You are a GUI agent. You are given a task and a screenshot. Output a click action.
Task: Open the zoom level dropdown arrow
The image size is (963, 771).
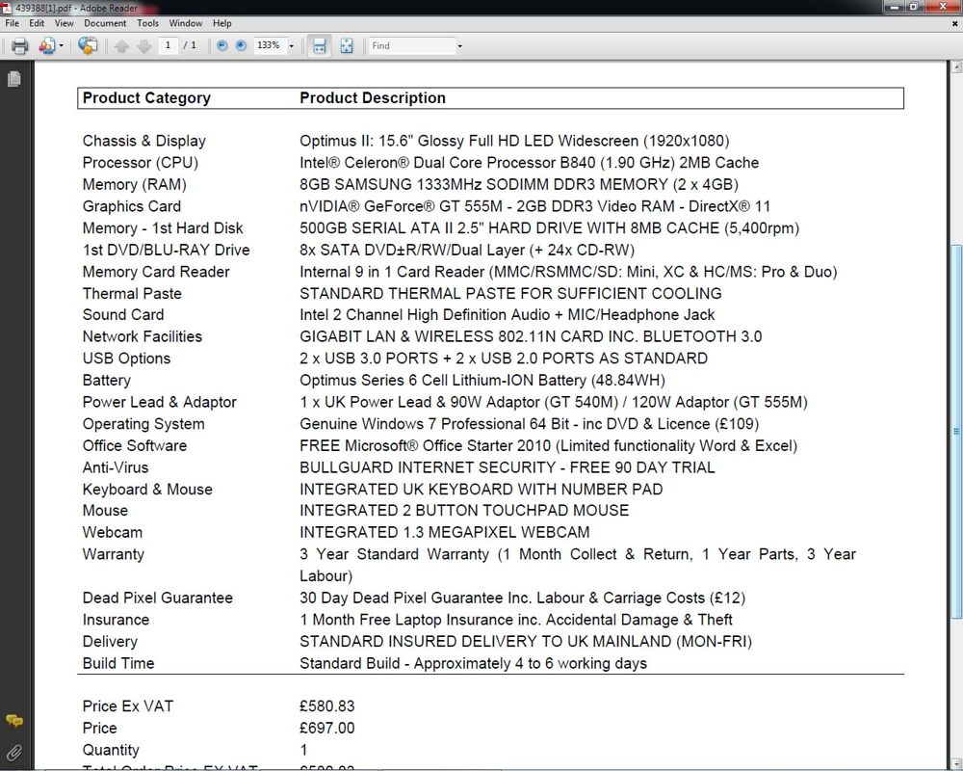292,46
